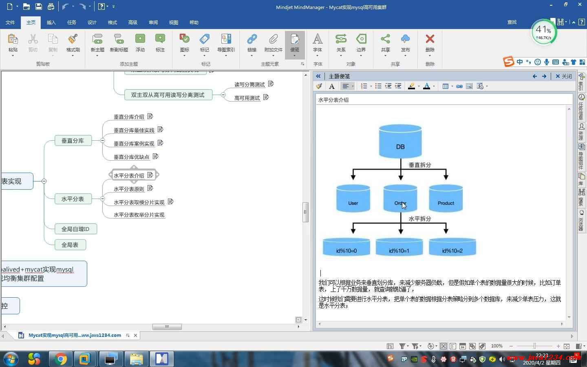The height and width of the screenshot is (367, 587).
Task: Add a Boundary (边界)
Action: pos(361,39)
